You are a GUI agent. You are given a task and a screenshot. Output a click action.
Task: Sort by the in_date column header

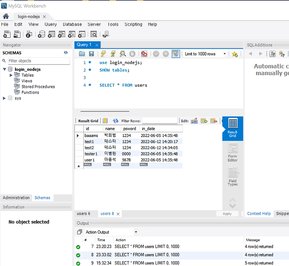pos(161,129)
